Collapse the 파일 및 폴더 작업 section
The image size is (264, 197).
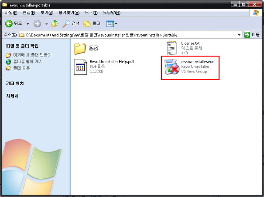click(x=22, y=46)
